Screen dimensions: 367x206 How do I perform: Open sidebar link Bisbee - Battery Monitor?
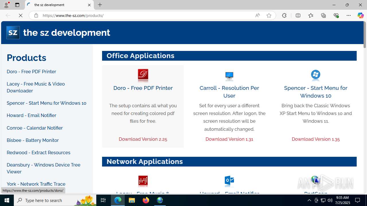click(x=33, y=140)
